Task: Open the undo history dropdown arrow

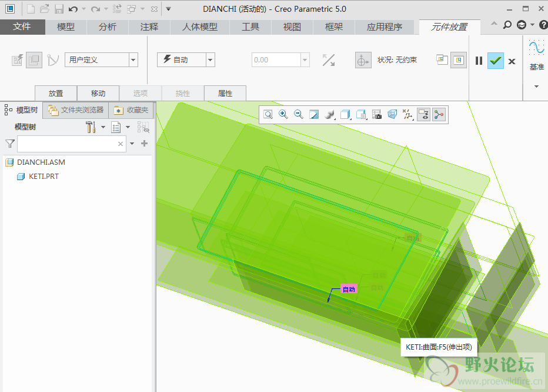Action: (x=84, y=9)
